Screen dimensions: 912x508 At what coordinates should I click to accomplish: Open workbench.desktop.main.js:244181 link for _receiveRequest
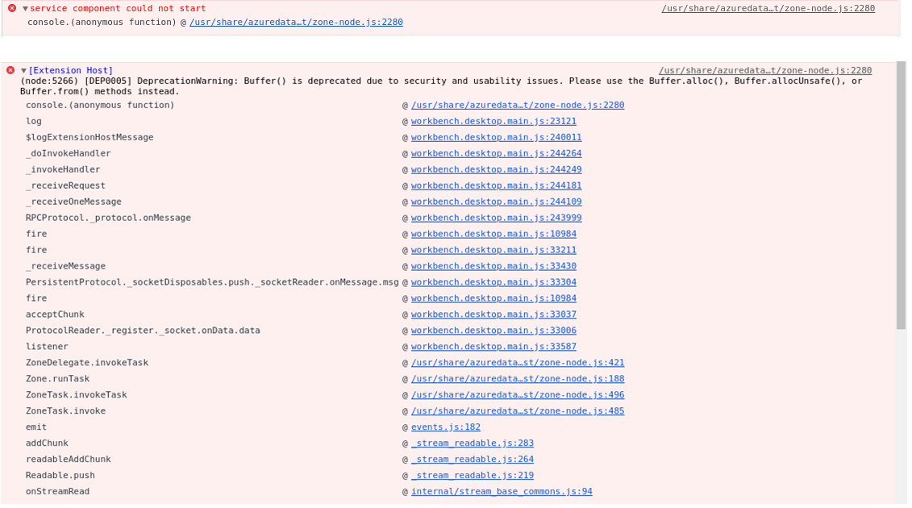[x=496, y=185]
